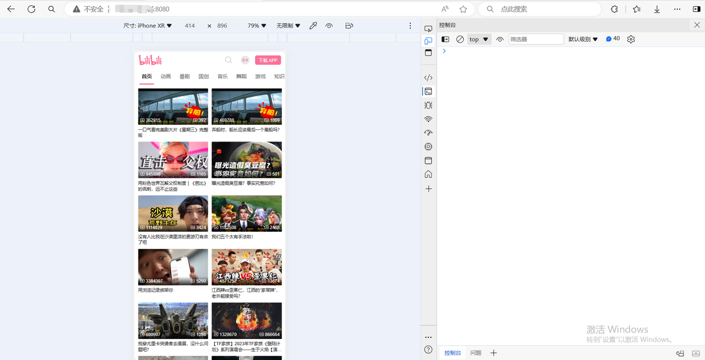The image size is (705, 360).
Task: Edit the 896 height field
Action: tap(223, 26)
